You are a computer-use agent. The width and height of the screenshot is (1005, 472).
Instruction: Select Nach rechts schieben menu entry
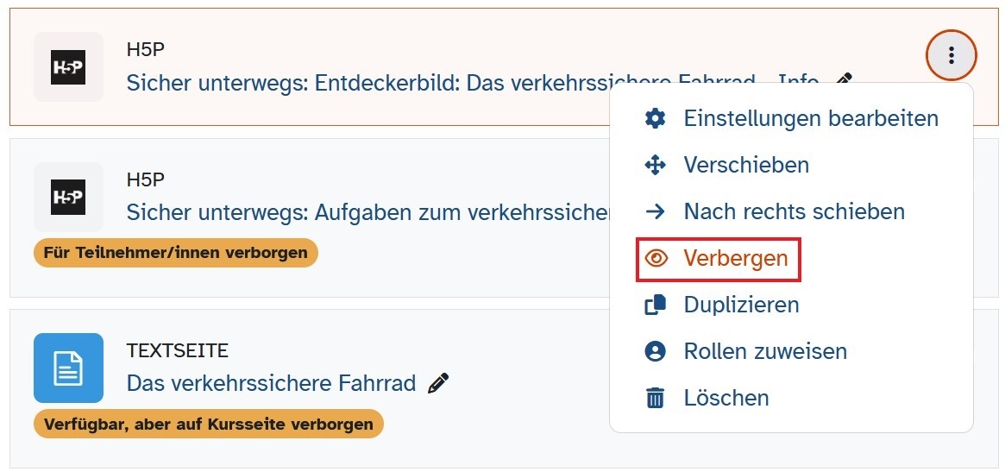[794, 211]
